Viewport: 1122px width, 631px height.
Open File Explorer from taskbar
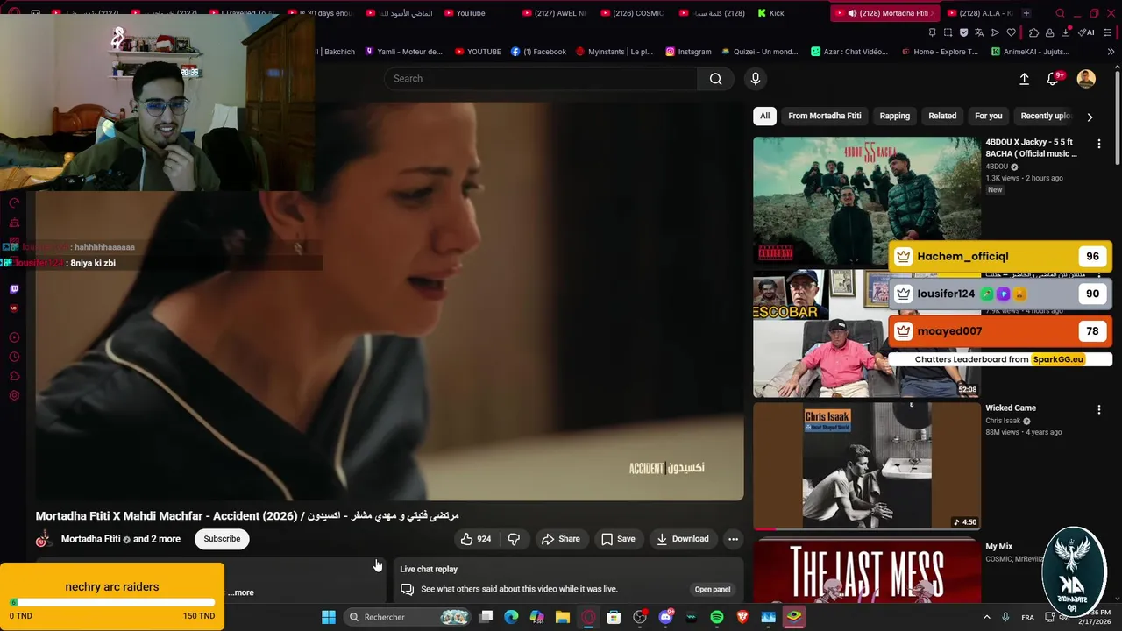coord(563,617)
